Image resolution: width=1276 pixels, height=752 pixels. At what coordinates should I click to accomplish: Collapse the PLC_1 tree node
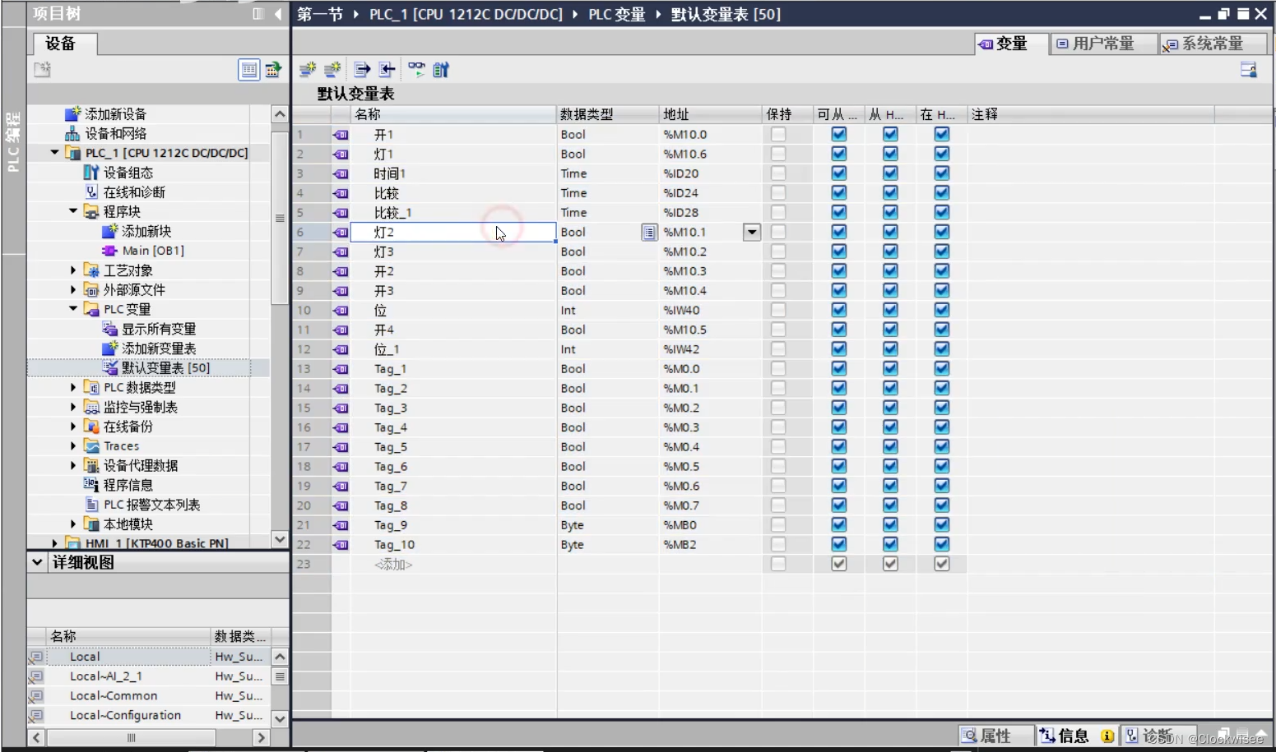(x=54, y=152)
